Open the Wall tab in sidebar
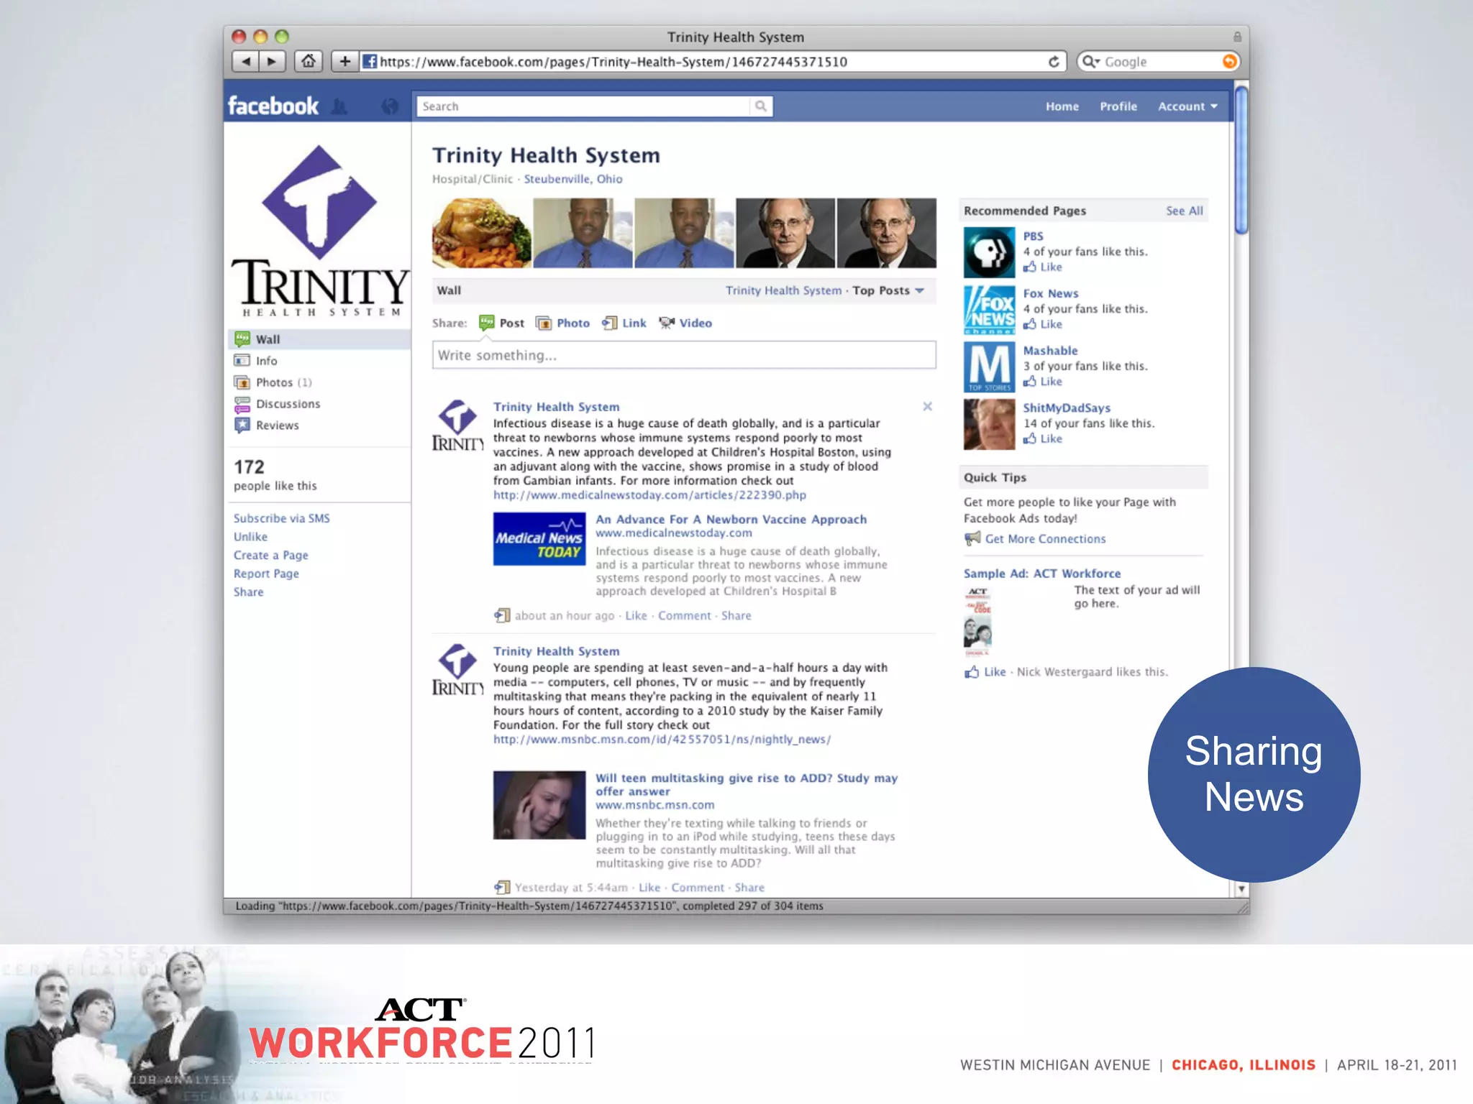The image size is (1473, 1104). coord(319,339)
